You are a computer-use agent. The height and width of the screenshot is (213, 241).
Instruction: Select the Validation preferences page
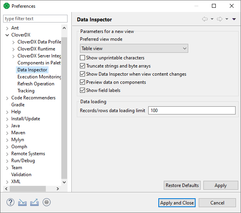pos(21,175)
